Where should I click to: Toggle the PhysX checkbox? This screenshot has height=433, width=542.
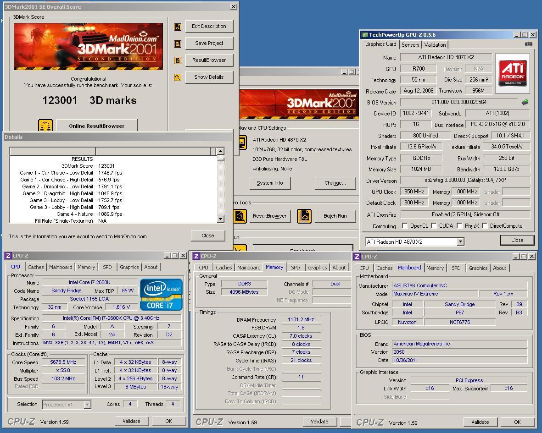point(459,225)
